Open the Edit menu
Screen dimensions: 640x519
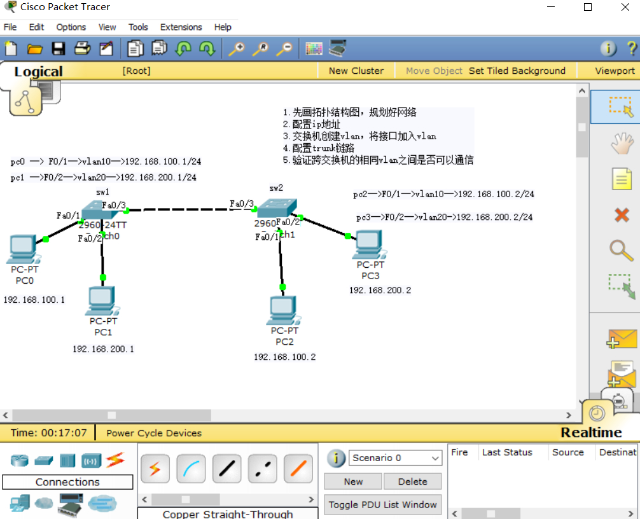36,27
